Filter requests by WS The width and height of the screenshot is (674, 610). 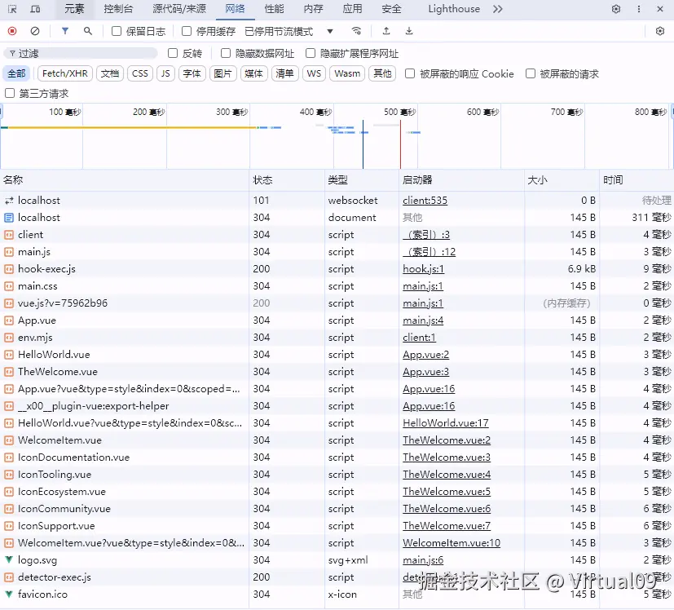314,73
